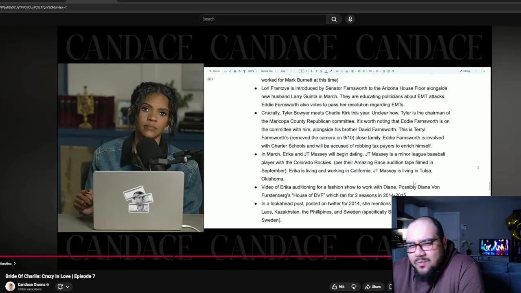Activate voice search microphone icon

pyautogui.click(x=350, y=19)
